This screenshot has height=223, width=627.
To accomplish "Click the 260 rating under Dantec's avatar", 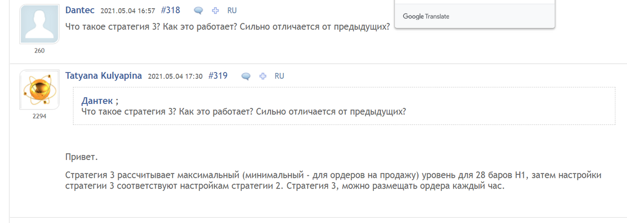I will 39,51.
